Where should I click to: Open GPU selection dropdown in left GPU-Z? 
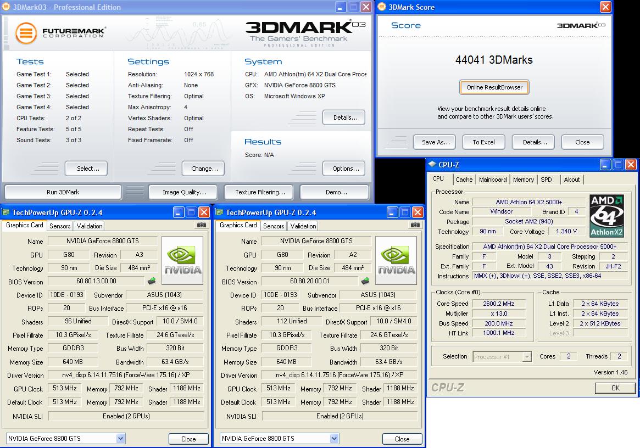coord(120,439)
